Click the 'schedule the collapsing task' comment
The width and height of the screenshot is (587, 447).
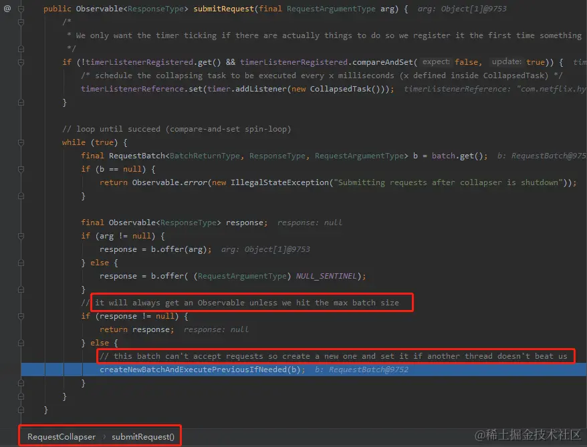pyautogui.click(x=322, y=76)
